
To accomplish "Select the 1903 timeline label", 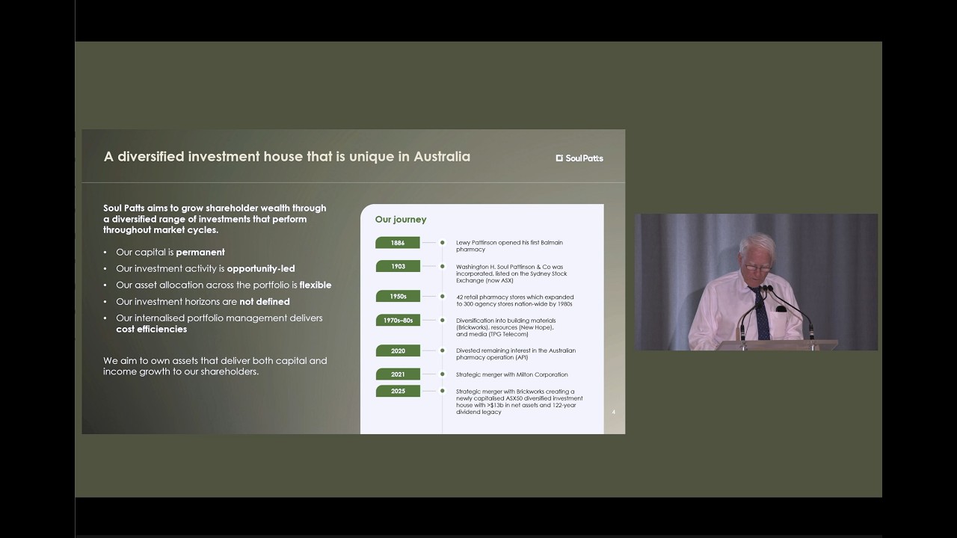I will (x=398, y=266).
